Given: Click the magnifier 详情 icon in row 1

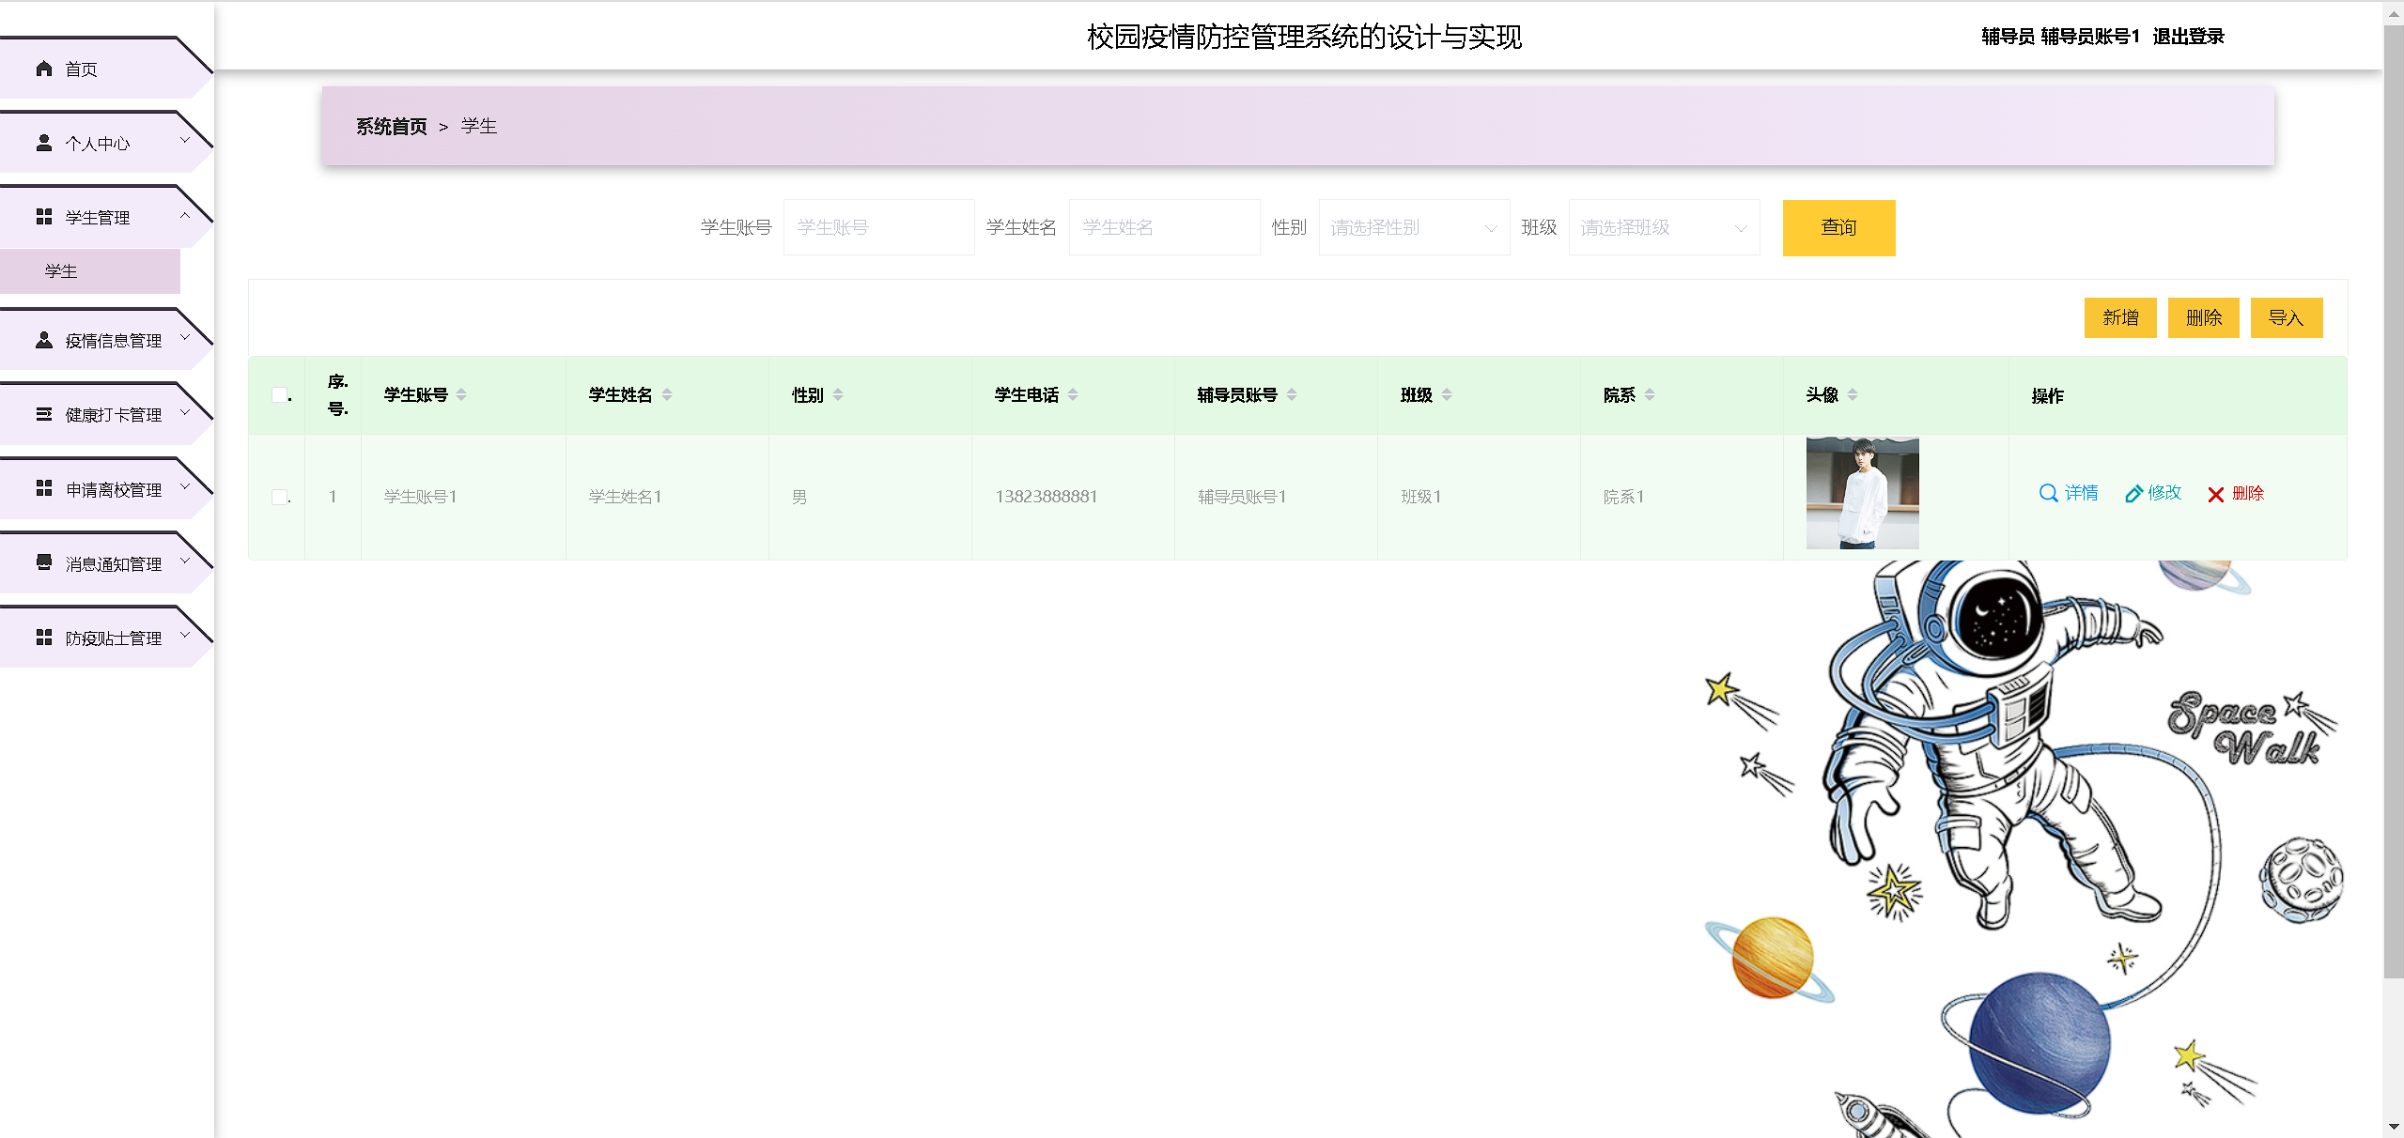Looking at the screenshot, I should tap(2048, 493).
